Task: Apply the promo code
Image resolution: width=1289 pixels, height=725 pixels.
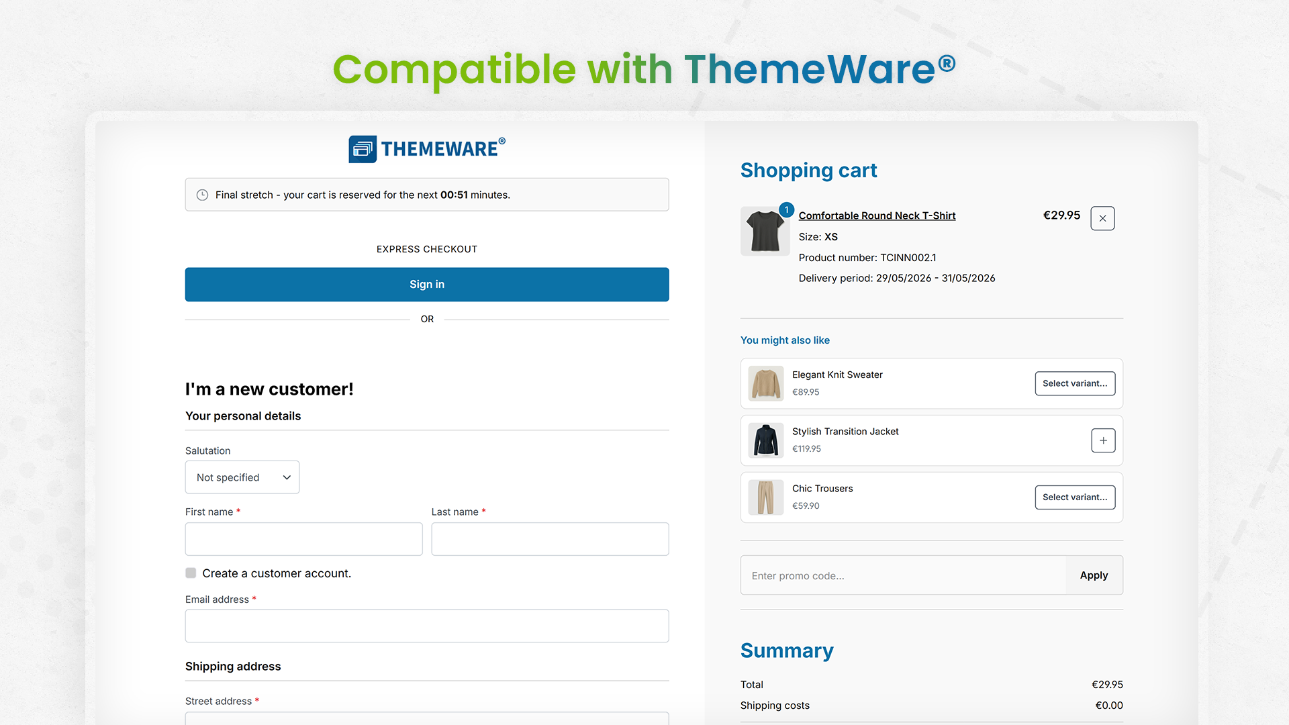Action: [x=1094, y=575]
